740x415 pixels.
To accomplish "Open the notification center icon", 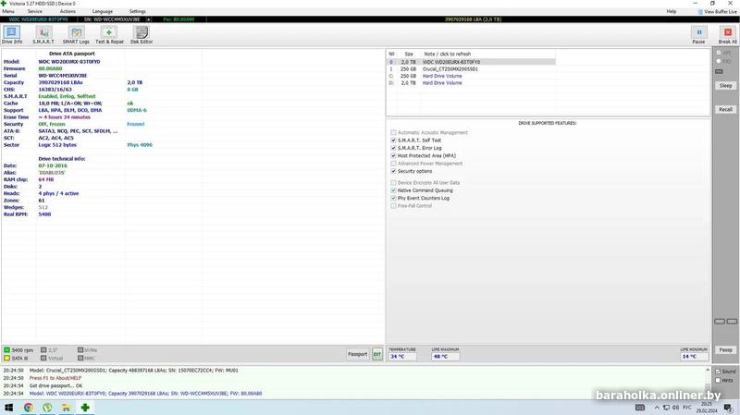I will [728, 408].
